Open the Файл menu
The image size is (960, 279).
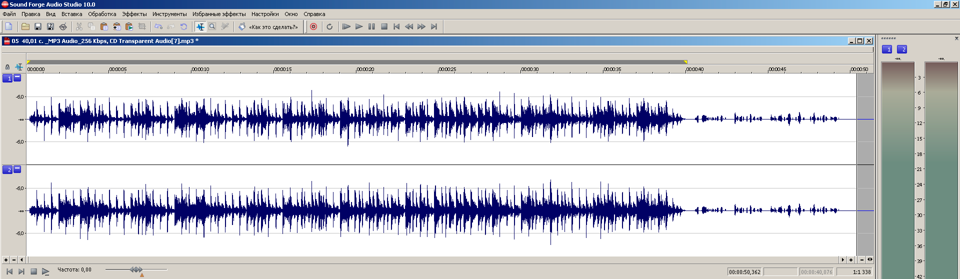click(x=9, y=14)
